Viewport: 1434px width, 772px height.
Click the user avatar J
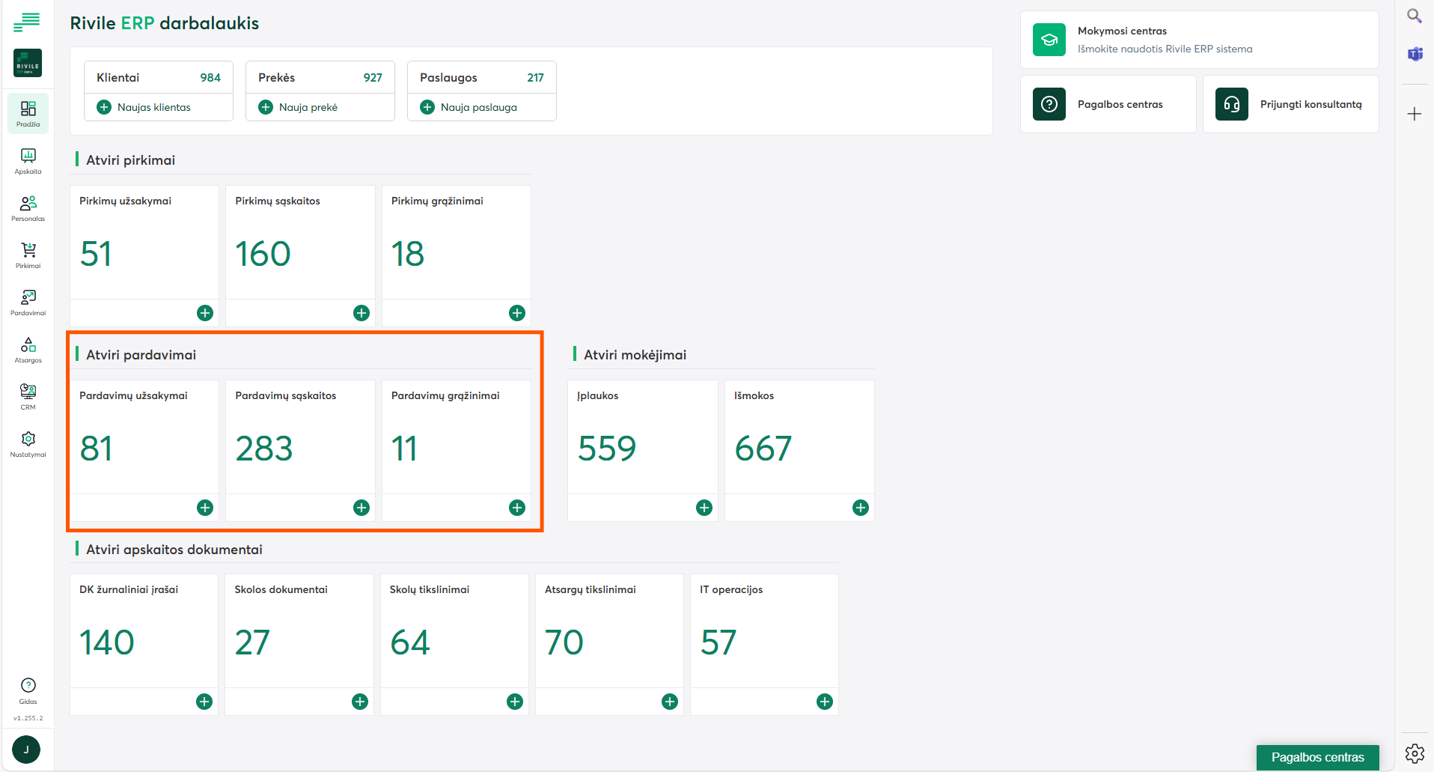click(26, 750)
